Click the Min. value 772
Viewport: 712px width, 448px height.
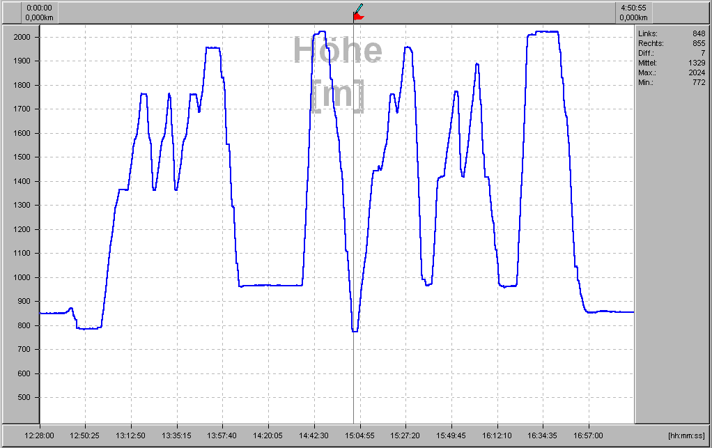coord(699,82)
